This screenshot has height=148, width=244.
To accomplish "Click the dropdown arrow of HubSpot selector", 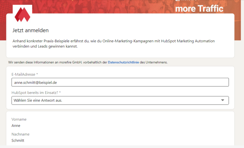I will point(223,100).
